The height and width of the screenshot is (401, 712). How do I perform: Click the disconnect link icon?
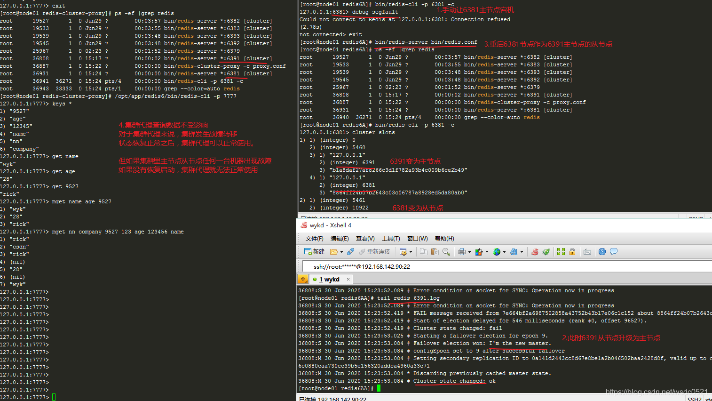351,252
